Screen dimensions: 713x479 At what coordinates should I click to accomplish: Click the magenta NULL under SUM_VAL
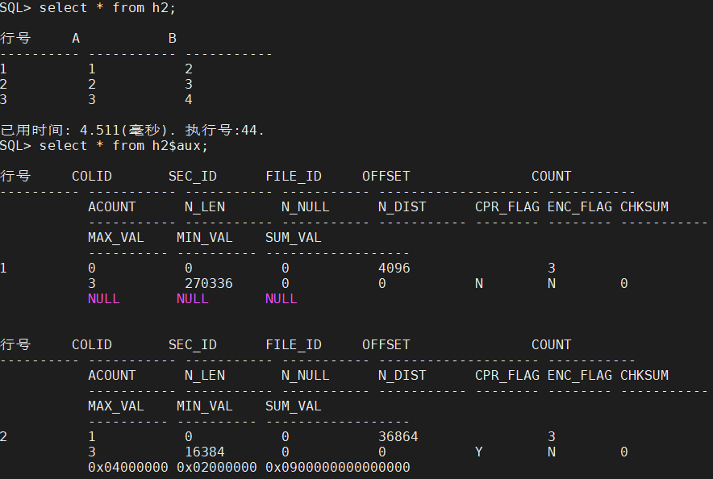(281, 298)
